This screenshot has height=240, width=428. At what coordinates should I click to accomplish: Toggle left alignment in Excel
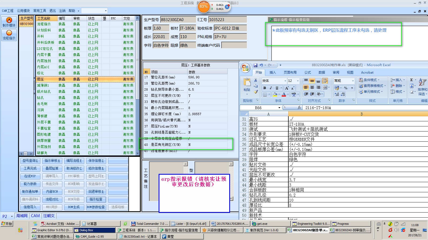[x=306, y=87]
